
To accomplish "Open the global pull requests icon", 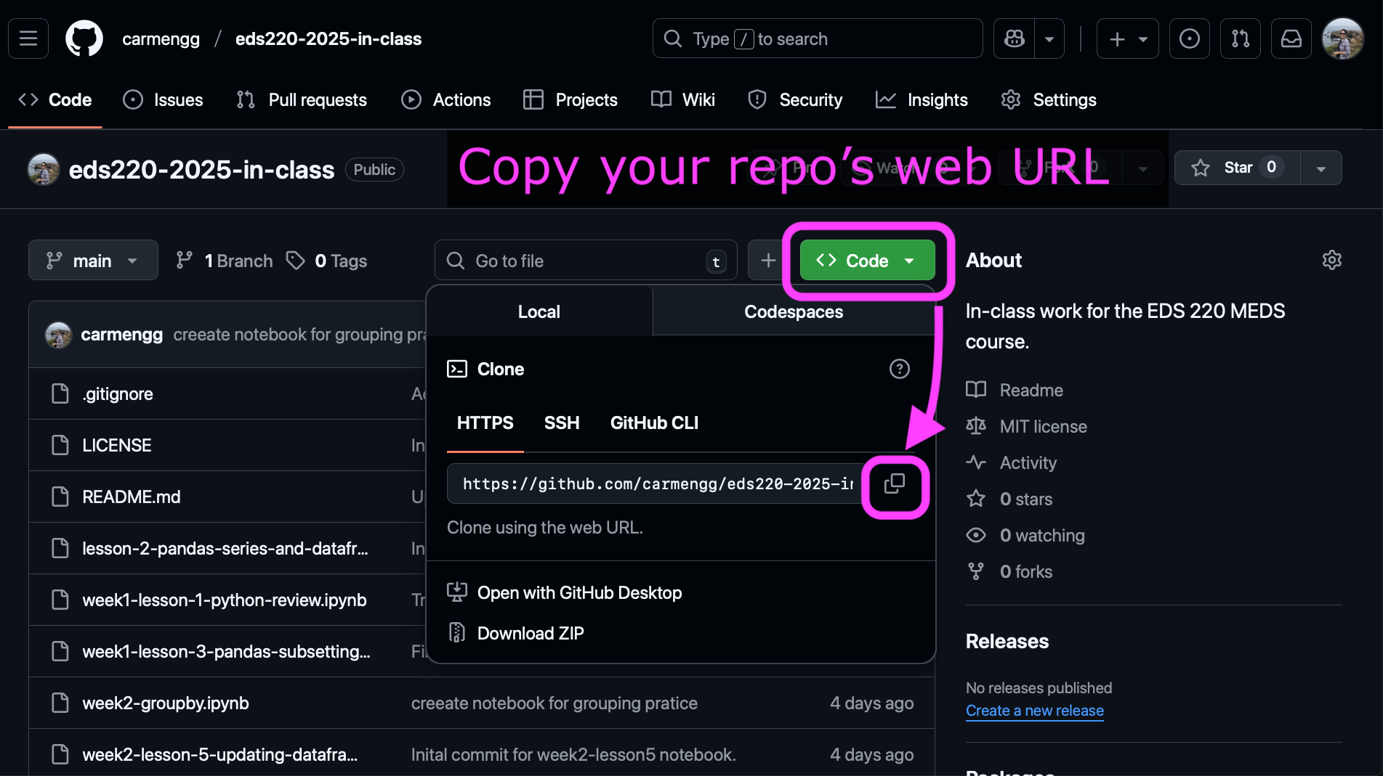I will (x=1240, y=38).
